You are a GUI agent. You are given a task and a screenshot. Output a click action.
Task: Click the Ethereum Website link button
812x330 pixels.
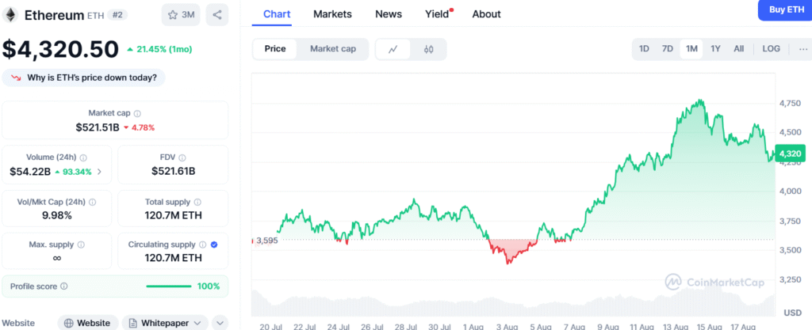pos(88,323)
